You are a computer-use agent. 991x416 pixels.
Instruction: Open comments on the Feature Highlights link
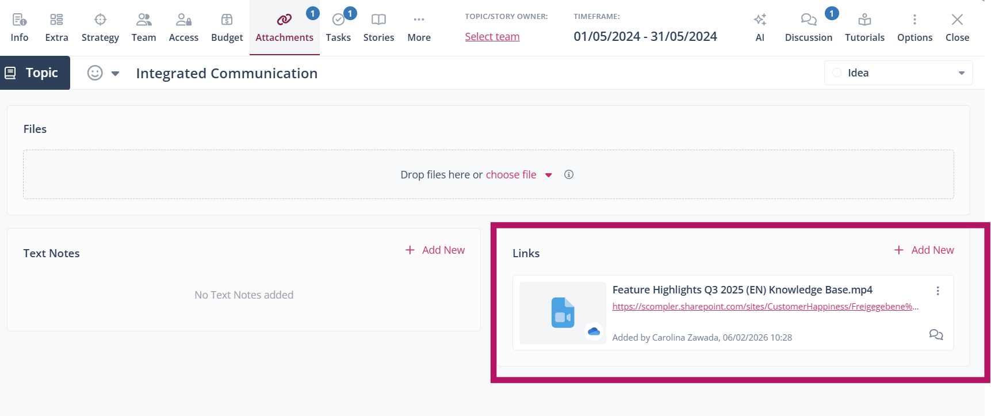pos(936,335)
